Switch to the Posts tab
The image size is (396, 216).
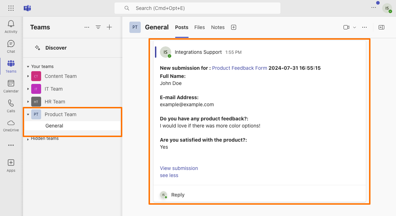click(182, 27)
